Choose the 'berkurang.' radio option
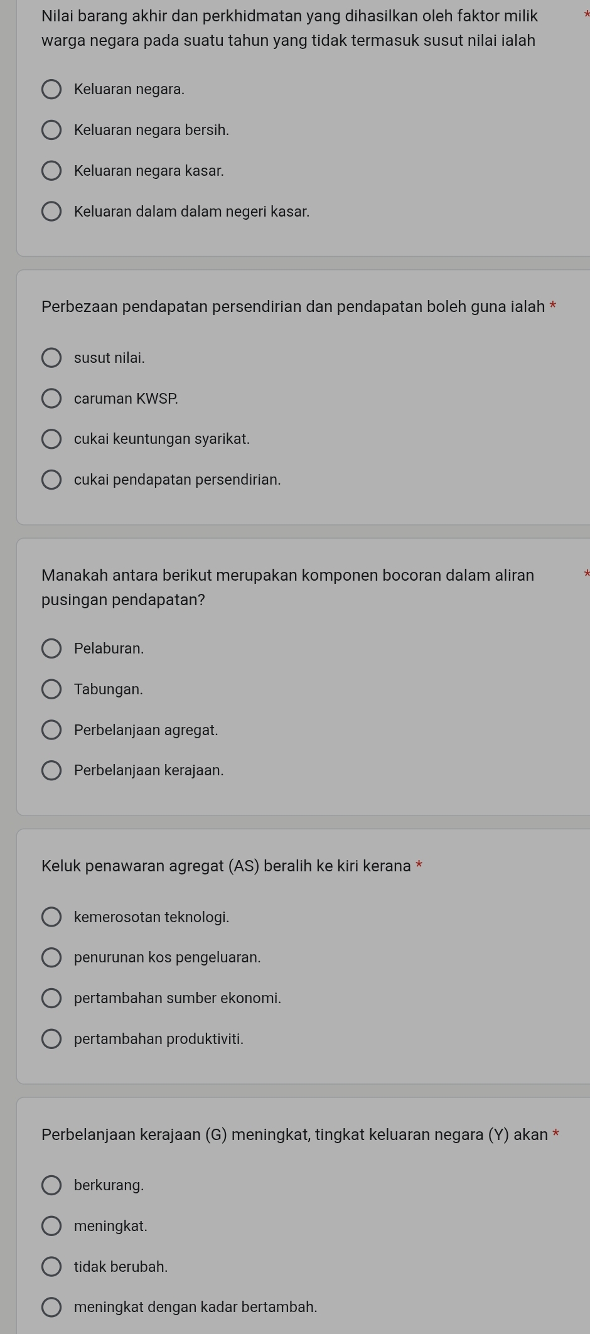The image size is (590, 1334). pos(51,1185)
